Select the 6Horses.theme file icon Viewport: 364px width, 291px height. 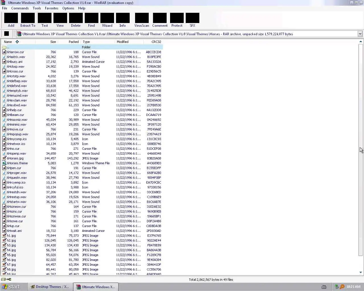click(4, 163)
